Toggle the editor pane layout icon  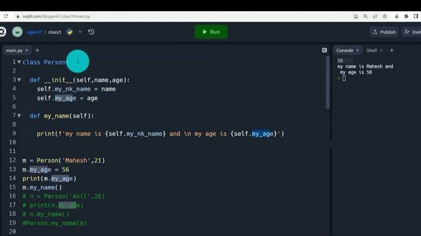pyautogui.click(x=324, y=50)
